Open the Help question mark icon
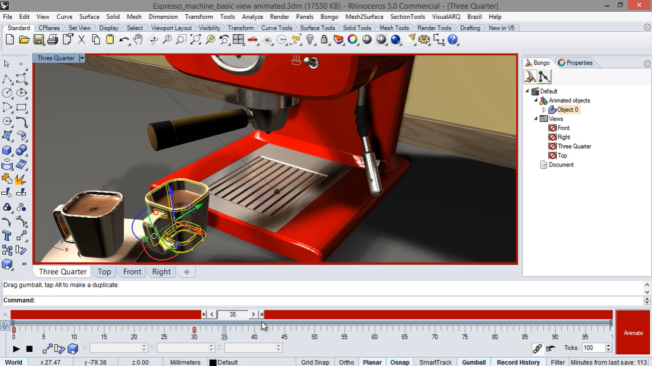Image resolution: width=652 pixels, height=366 pixels. tap(453, 39)
